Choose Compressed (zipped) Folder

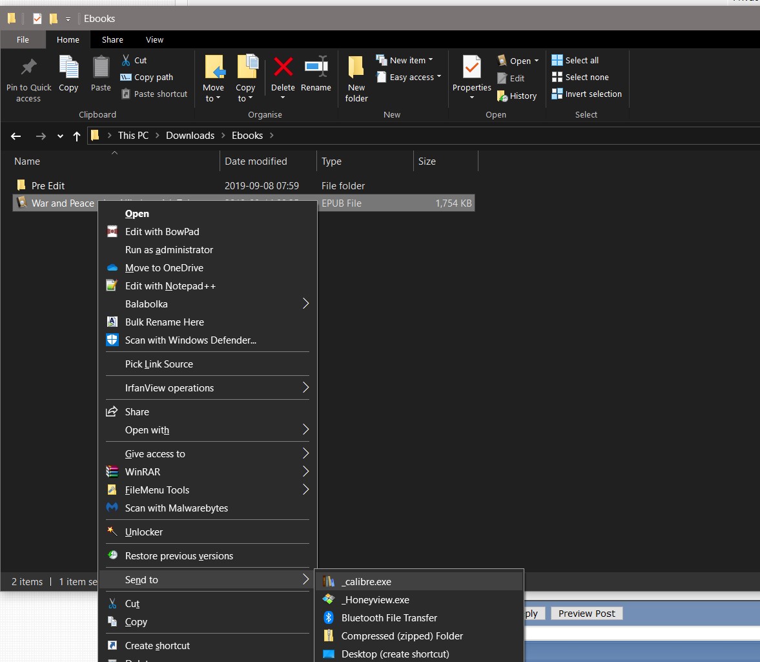[419, 636]
